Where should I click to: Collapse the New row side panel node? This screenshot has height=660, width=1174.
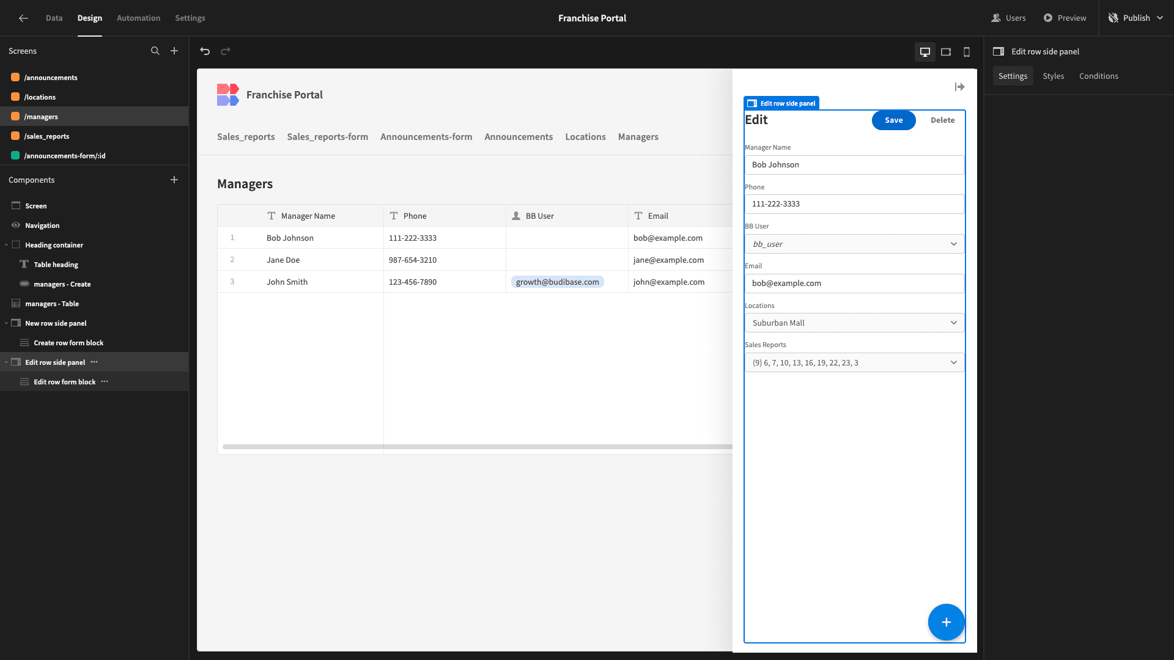[x=6, y=323]
